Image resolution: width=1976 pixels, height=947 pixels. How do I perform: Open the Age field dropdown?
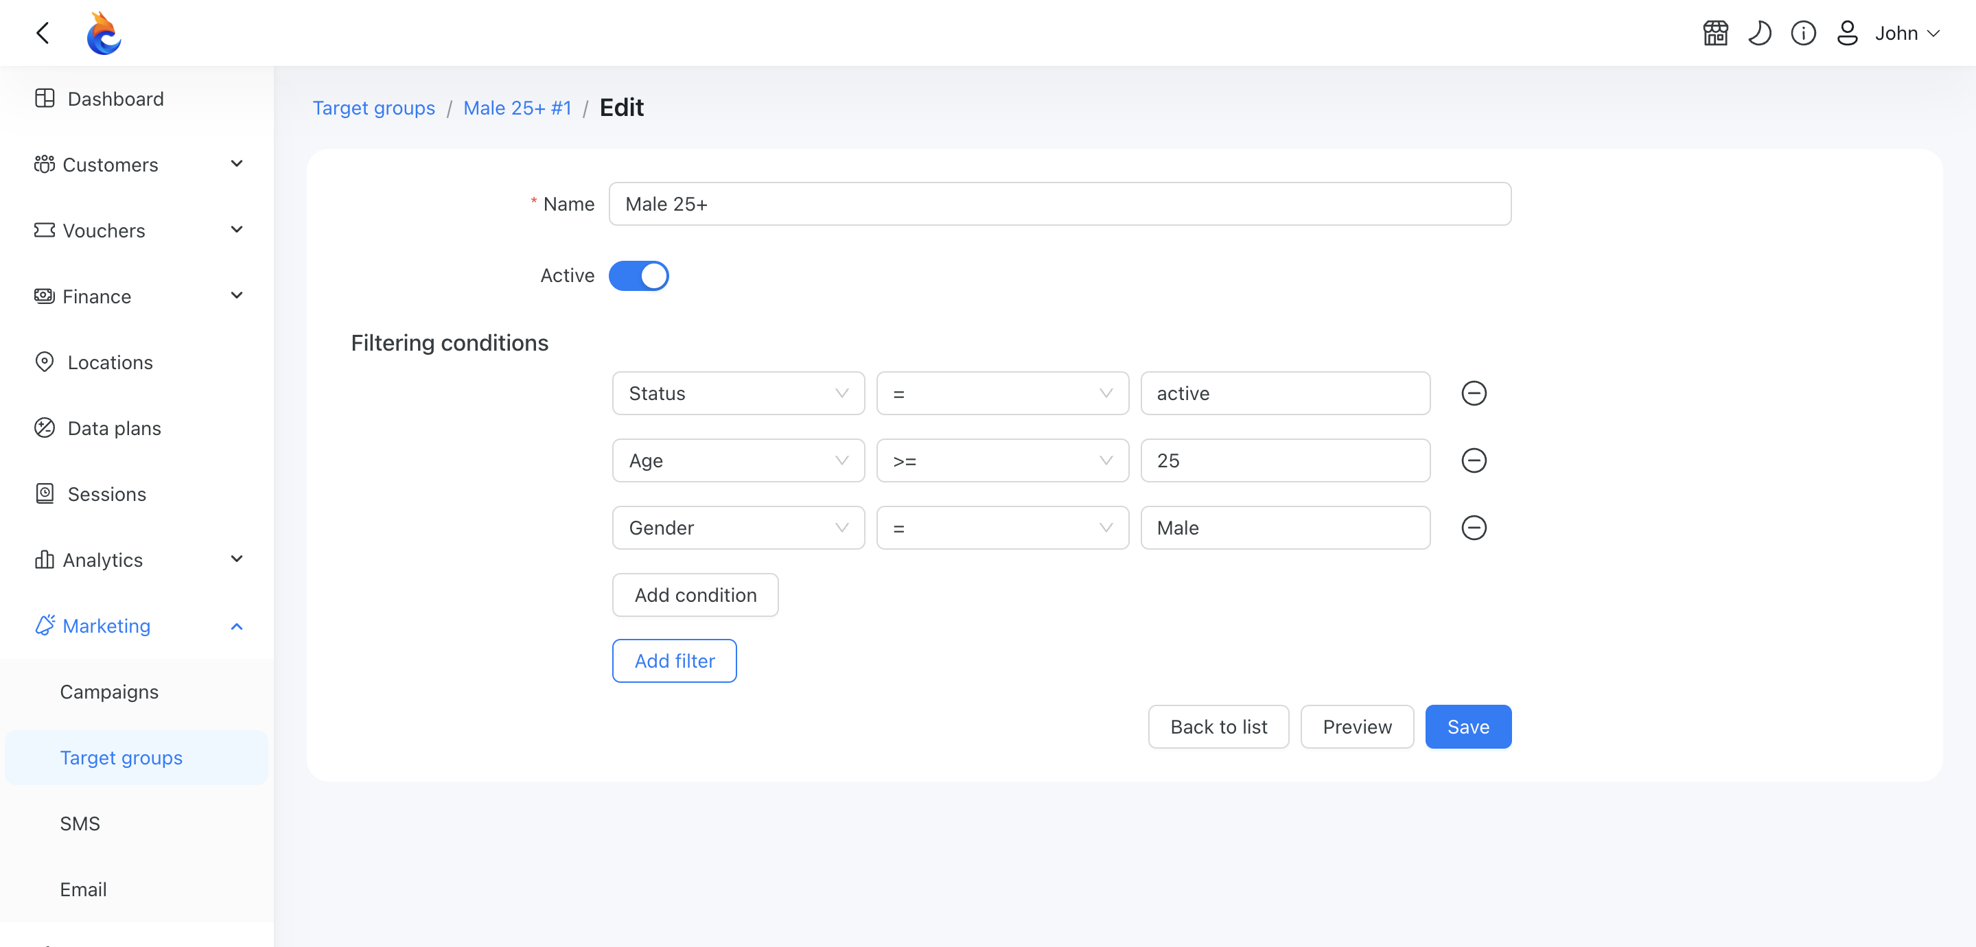(738, 461)
